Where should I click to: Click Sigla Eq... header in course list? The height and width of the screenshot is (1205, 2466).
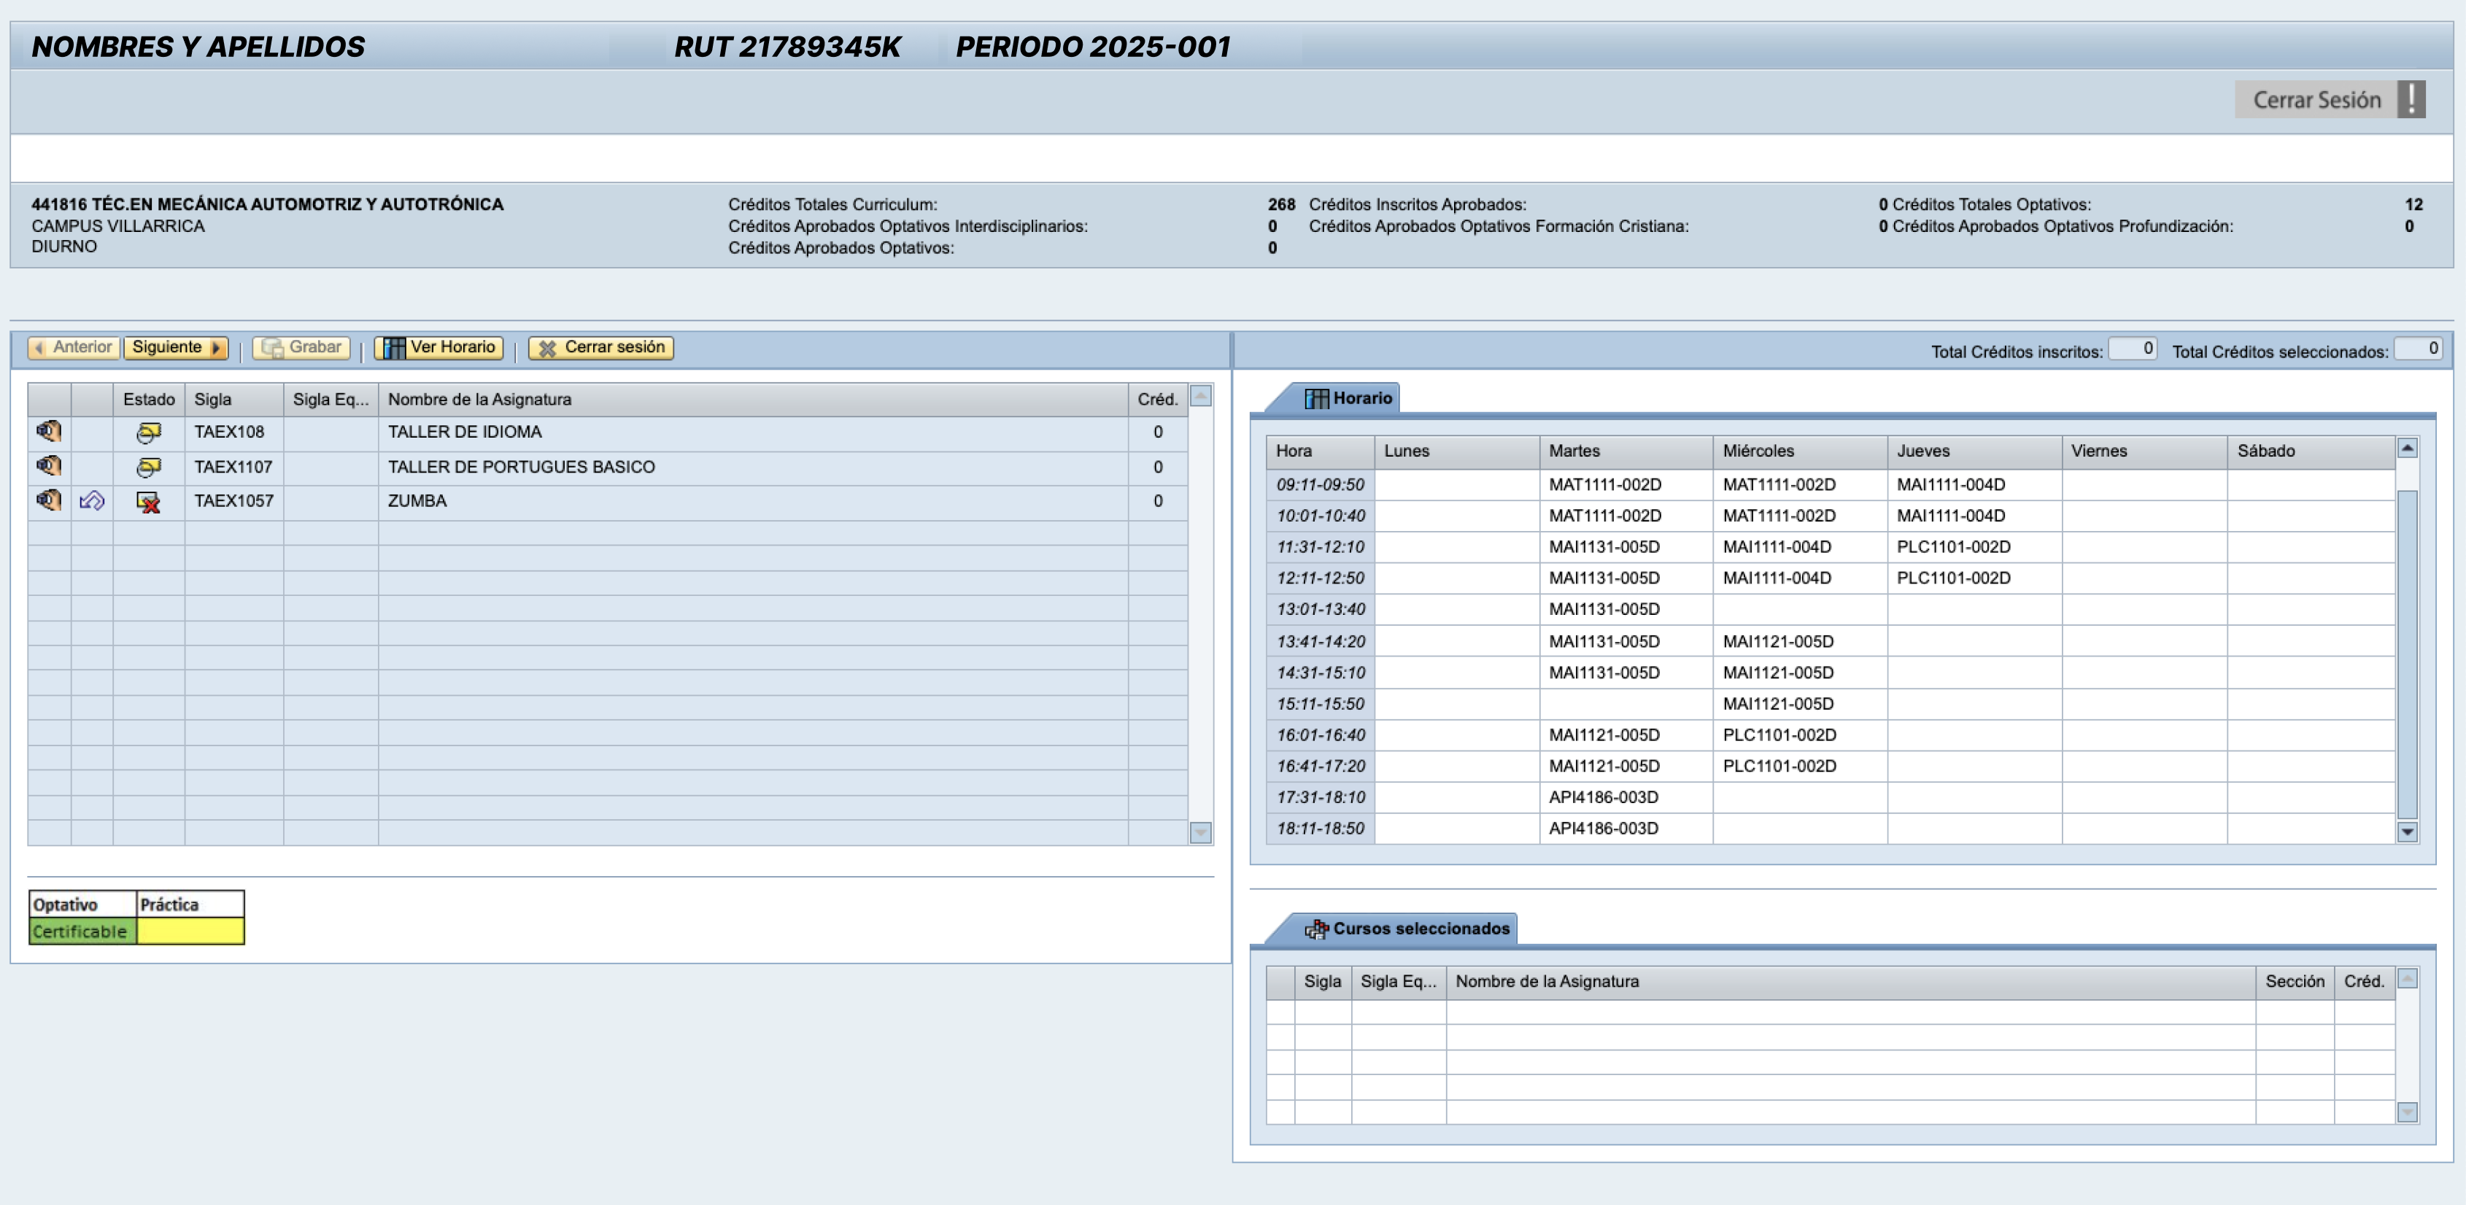[x=331, y=399]
